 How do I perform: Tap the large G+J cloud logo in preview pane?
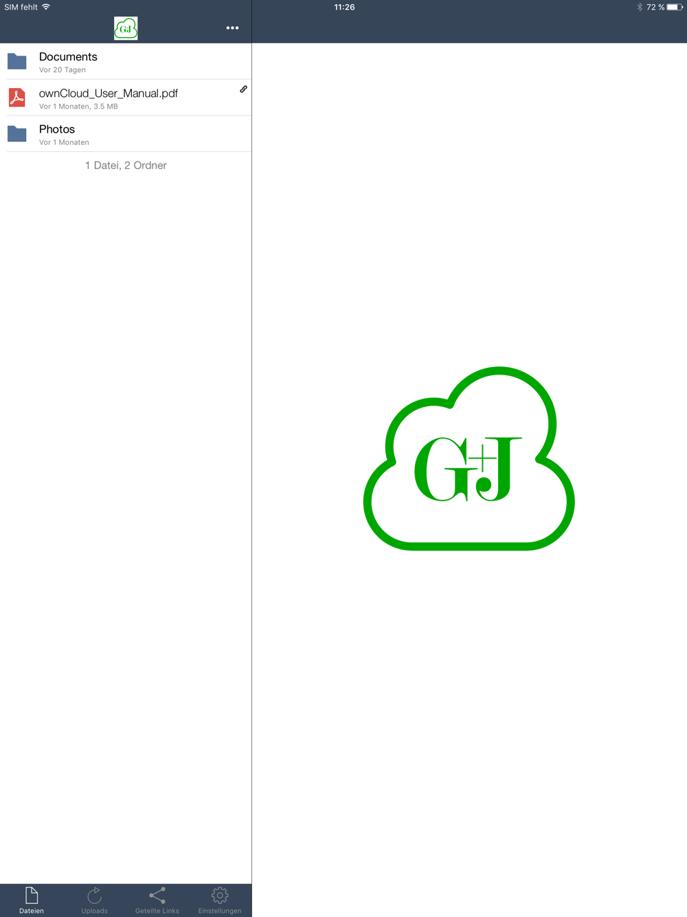[469, 458]
